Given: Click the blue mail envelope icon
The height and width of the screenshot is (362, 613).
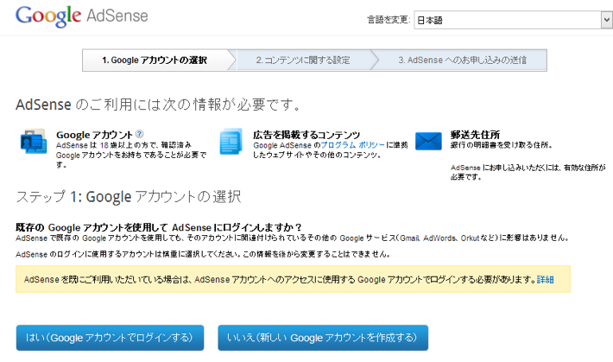Looking at the screenshot, I should (428, 141).
